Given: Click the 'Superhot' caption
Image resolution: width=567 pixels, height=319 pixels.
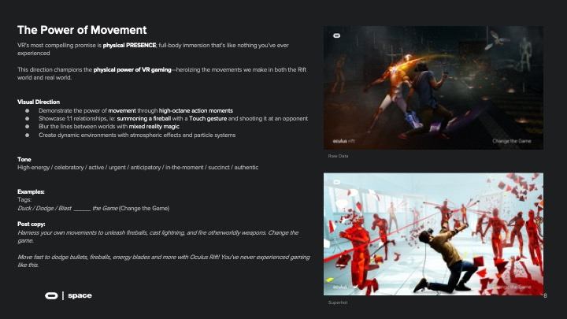Looking at the screenshot, I should [x=338, y=302].
